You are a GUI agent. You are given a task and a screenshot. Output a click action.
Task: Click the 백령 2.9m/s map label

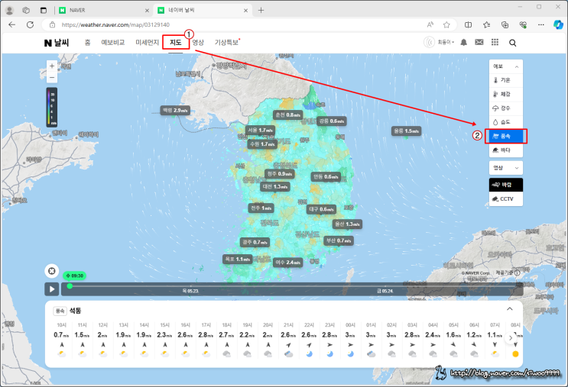(175, 111)
